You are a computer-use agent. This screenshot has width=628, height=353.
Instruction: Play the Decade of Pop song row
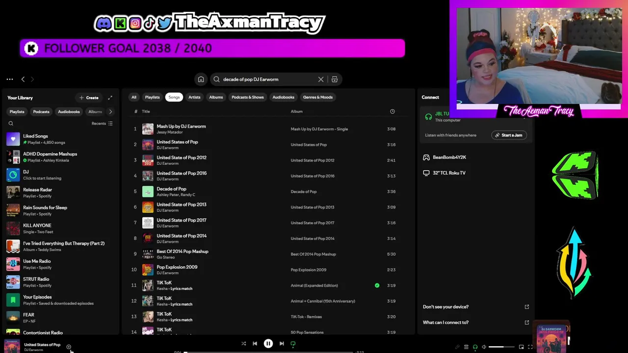point(267,192)
